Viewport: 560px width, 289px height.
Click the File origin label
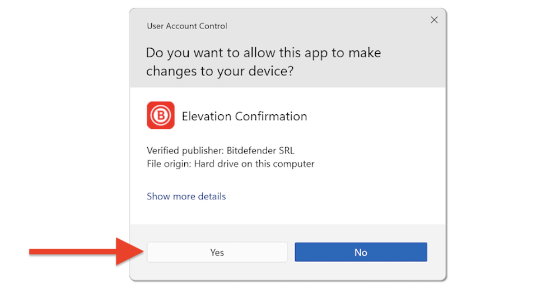click(169, 164)
